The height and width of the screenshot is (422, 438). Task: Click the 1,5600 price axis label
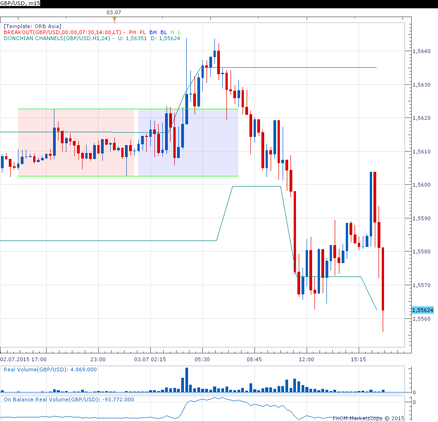tap(421, 185)
